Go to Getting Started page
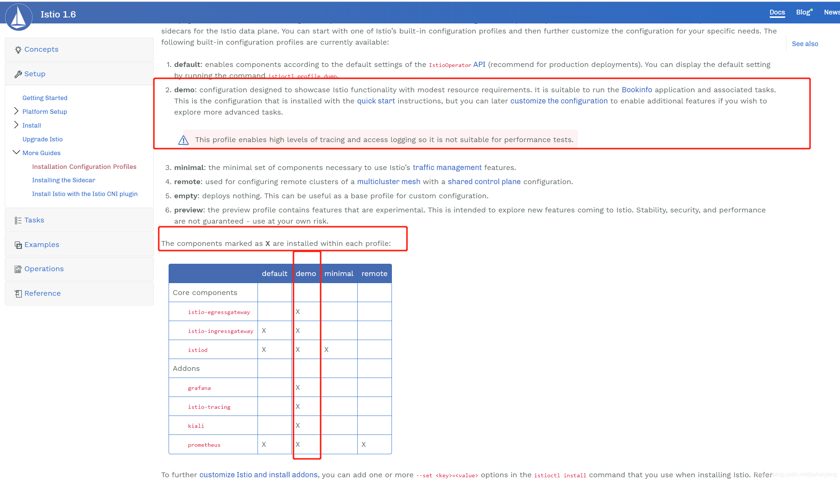Viewport: 840px width, 481px height. [45, 98]
